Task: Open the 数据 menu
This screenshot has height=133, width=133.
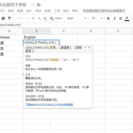Action: click(48, 11)
